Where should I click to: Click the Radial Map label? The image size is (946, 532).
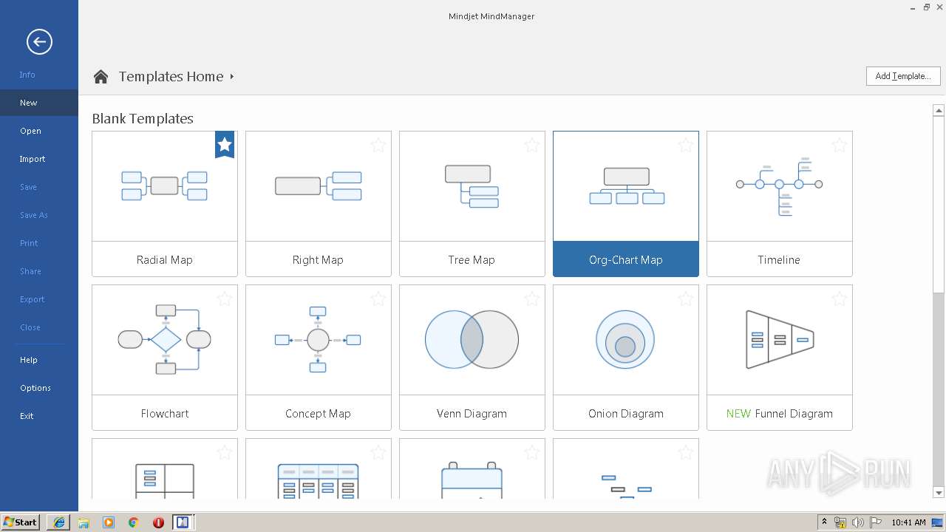[165, 260]
